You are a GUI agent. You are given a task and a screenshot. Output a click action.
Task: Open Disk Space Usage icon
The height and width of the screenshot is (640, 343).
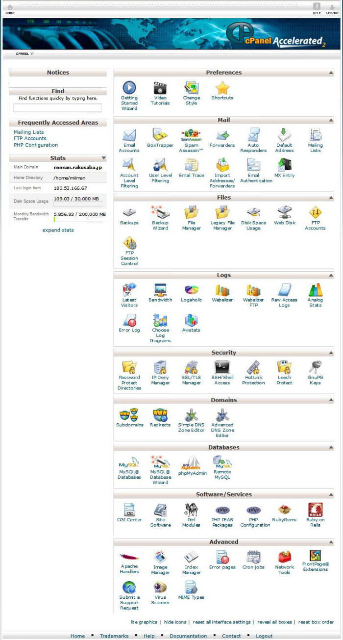tap(253, 213)
